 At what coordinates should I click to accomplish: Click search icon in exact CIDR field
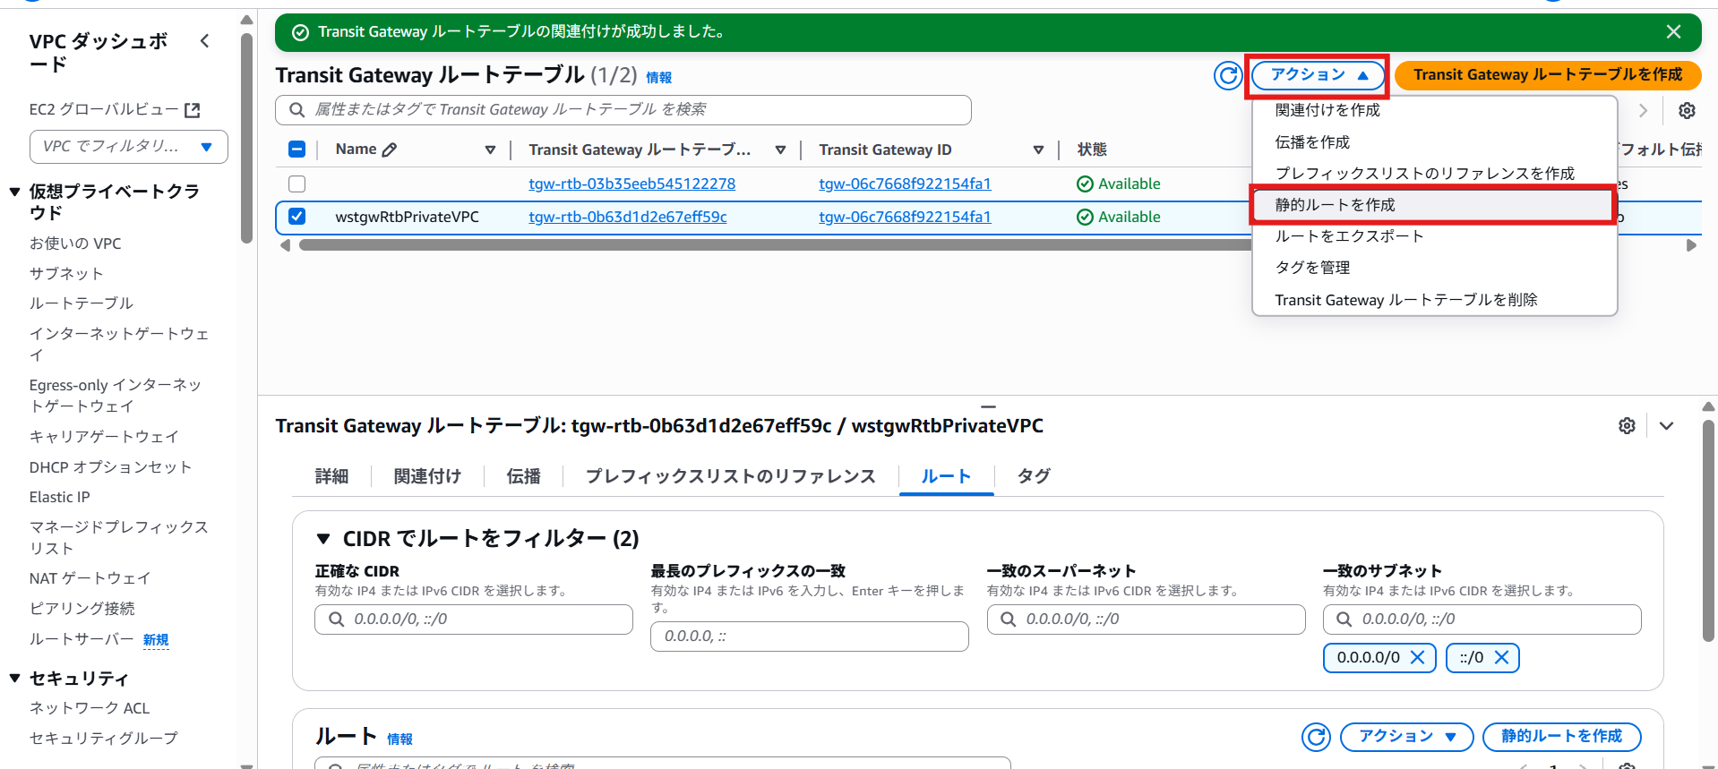pyautogui.click(x=337, y=619)
